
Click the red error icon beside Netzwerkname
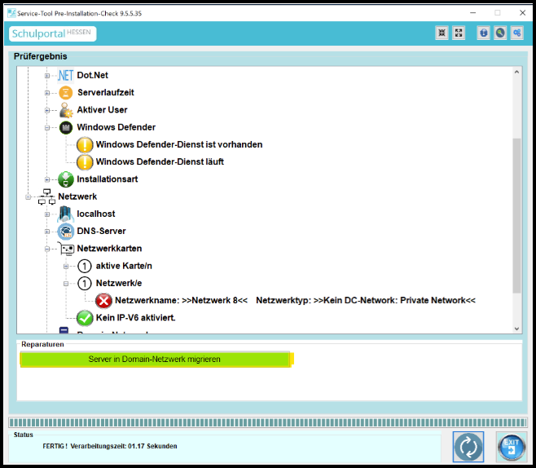click(103, 301)
